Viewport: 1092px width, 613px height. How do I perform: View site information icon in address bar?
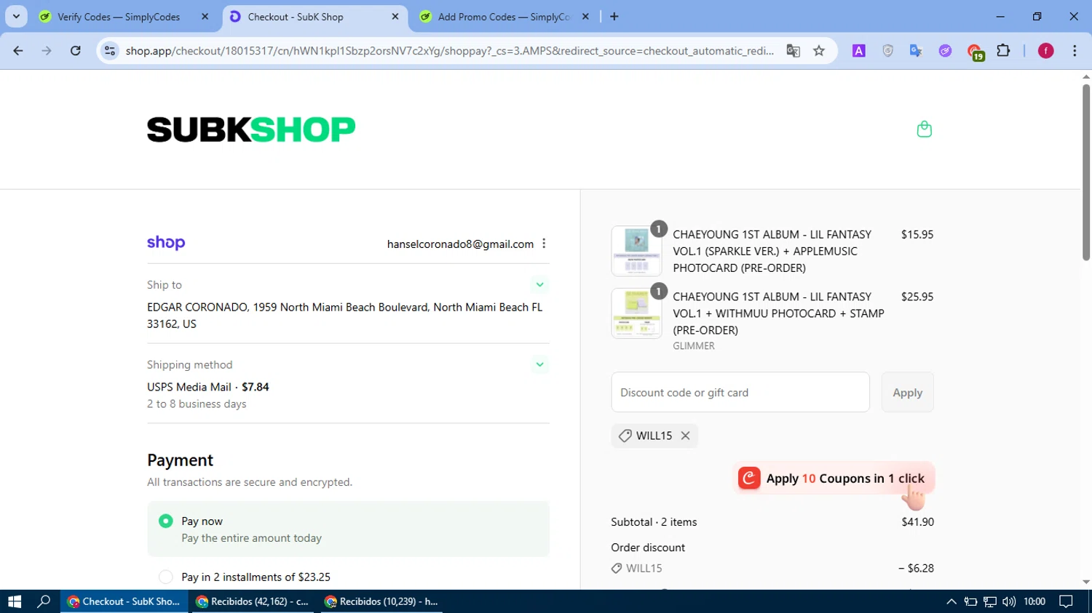pyautogui.click(x=110, y=51)
